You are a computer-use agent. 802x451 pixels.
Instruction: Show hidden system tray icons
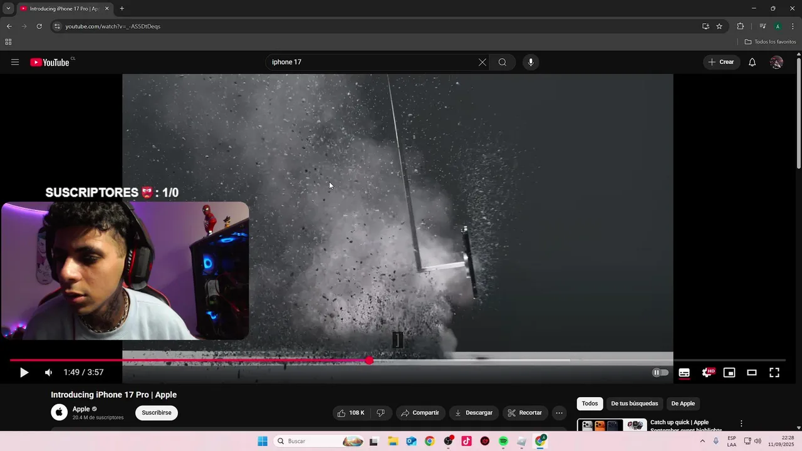click(702, 441)
